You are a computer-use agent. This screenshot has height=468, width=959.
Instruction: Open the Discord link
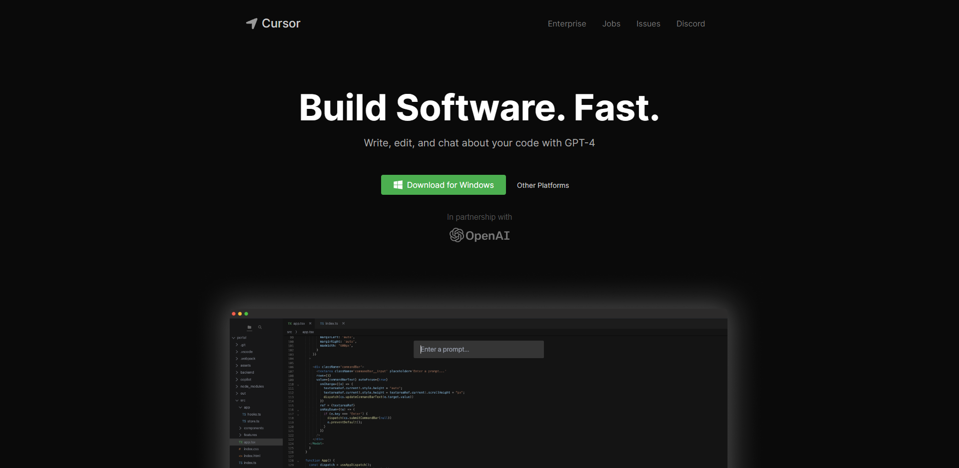pyautogui.click(x=691, y=23)
